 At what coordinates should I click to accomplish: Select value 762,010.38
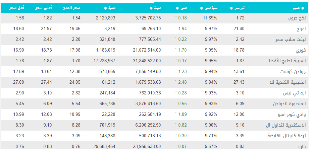150,93
